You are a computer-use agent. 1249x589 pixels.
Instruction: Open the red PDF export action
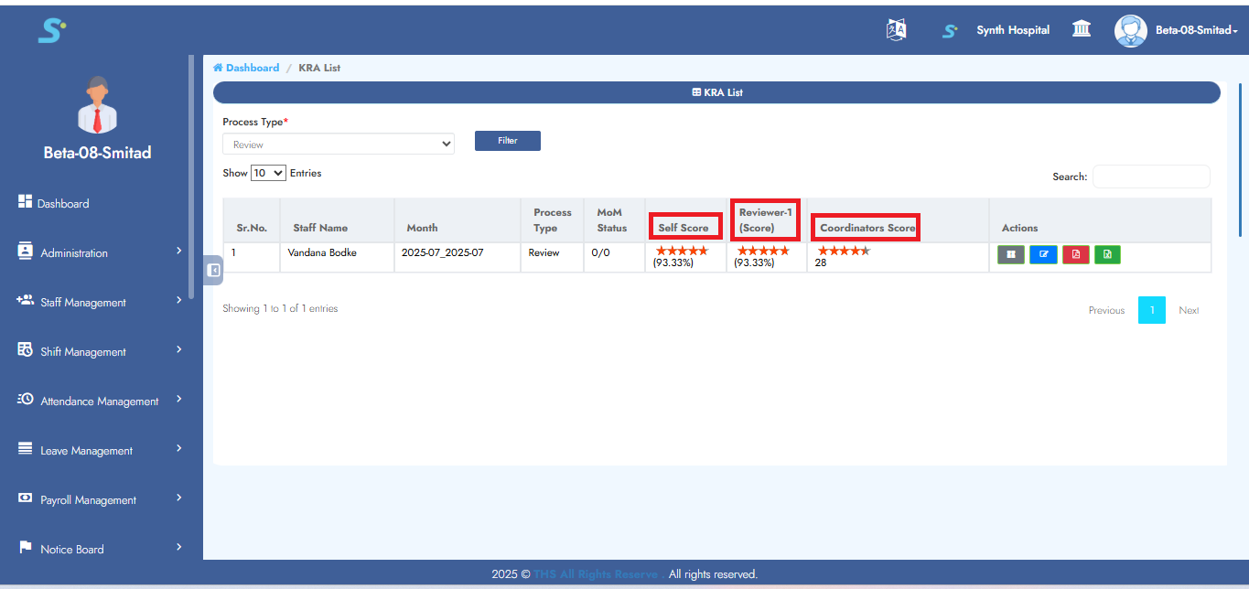coord(1075,255)
